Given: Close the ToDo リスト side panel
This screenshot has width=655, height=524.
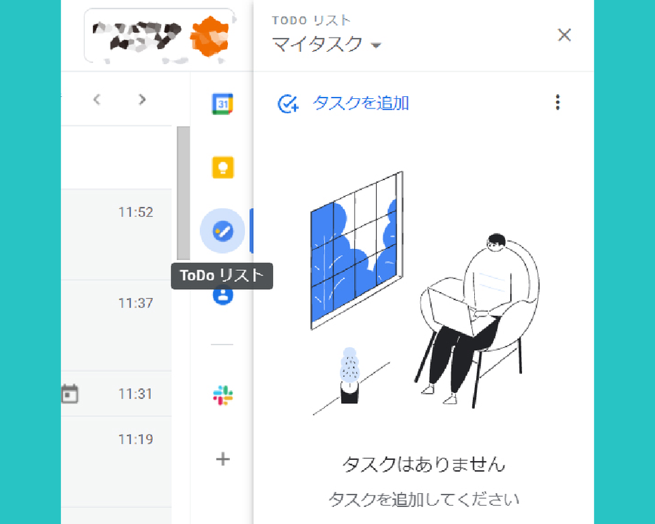Looking at the screenshot, I should [x=564, y=35].
